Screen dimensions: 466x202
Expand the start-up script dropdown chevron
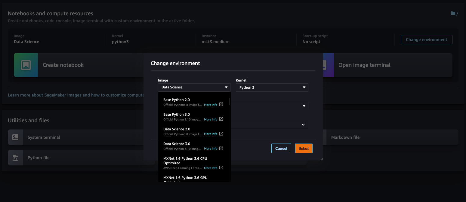coord(303,125)
